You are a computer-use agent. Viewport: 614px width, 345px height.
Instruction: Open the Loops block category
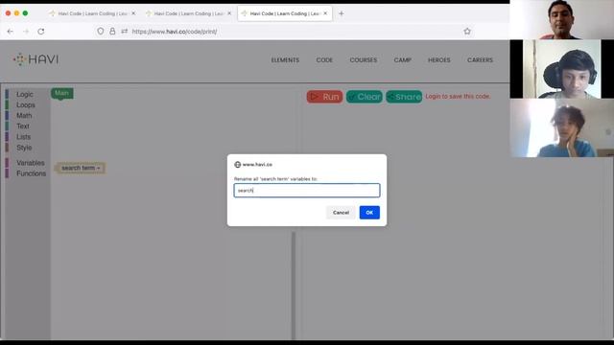coord(26,104)
